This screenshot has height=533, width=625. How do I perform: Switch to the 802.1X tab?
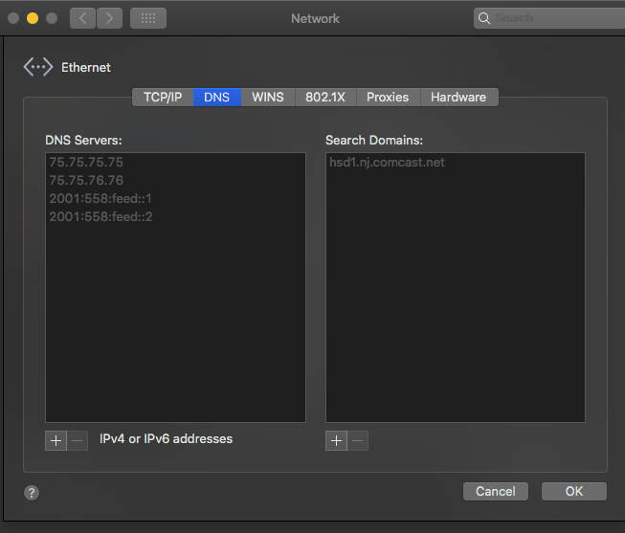pyautogui.click(x=325, y=98)
